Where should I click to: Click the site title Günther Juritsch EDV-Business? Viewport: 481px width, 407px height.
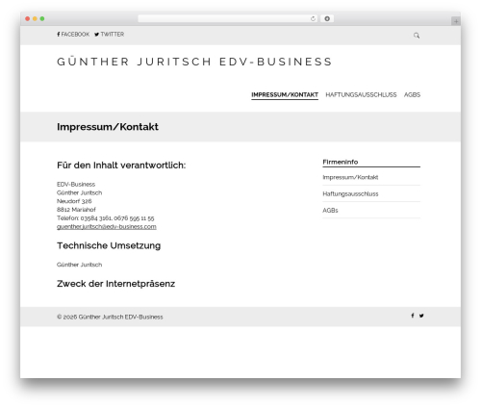click(x=194, y=62)
